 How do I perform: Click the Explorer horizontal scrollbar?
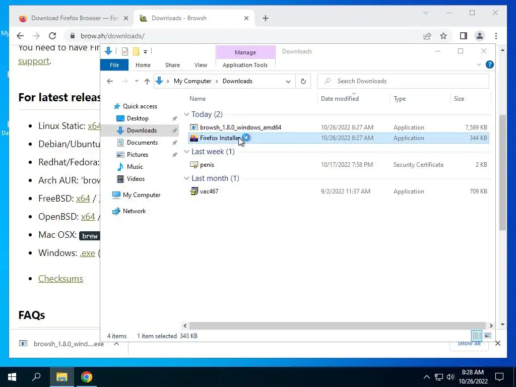[338, 326]
